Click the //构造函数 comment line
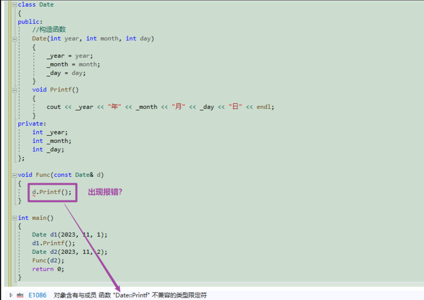The height and width of the screenshot is (300, 424). pyautogui.click(x=49, y=30)
